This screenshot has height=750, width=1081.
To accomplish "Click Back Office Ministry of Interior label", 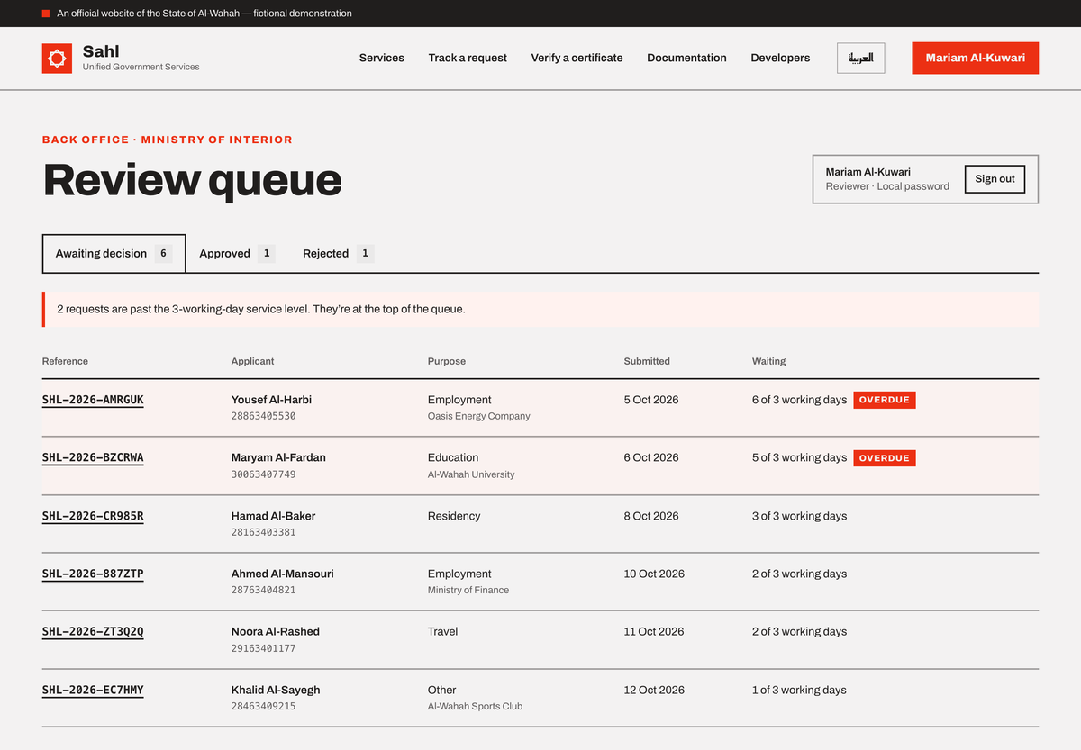I will coord(168,140).
